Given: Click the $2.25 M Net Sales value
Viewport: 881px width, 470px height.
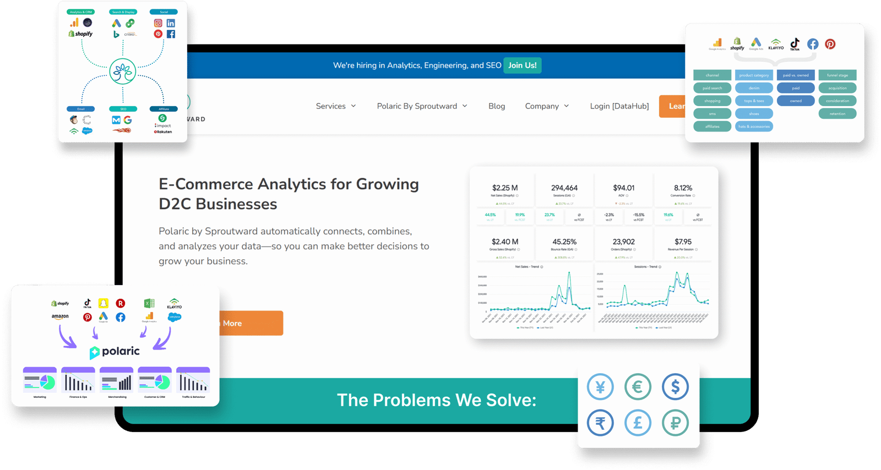Looking at the screenshot, I should [x=505, y=188].
